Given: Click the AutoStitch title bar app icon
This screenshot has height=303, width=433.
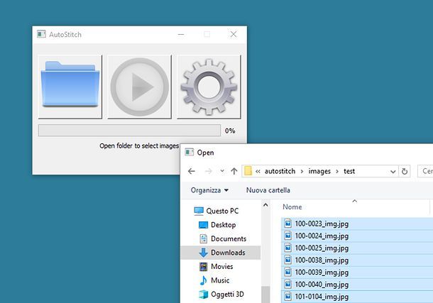Looking at the screenshot, I should [41, 34].
